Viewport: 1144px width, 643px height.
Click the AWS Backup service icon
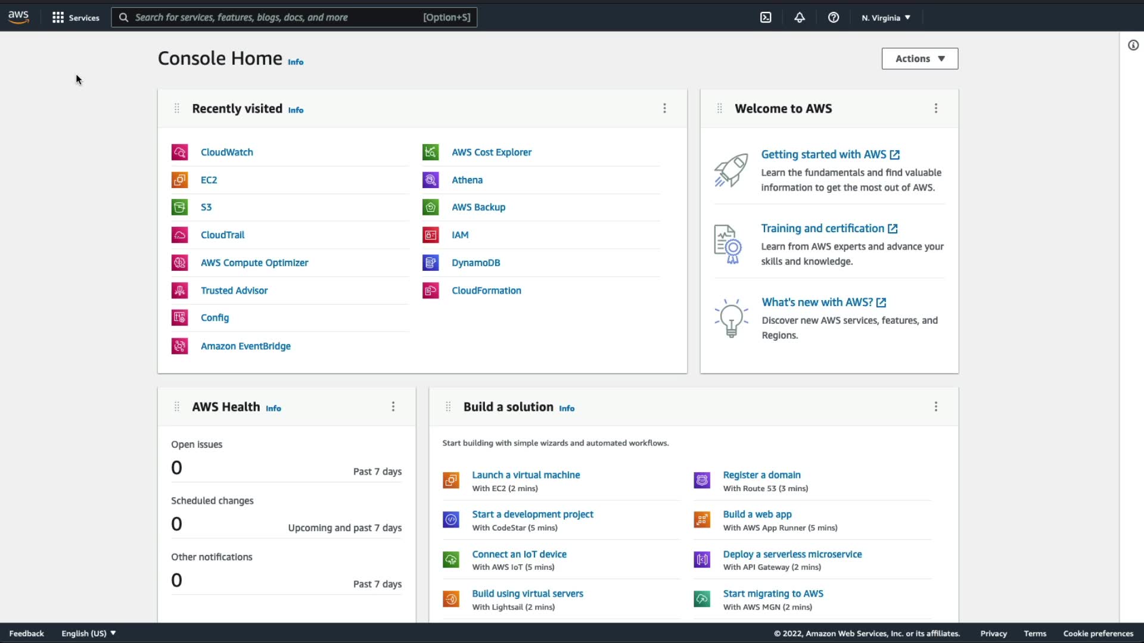[430, 207]
